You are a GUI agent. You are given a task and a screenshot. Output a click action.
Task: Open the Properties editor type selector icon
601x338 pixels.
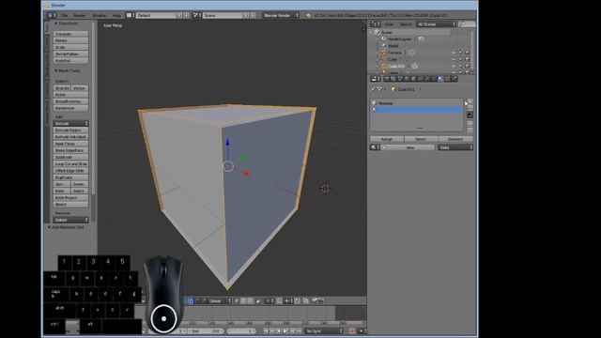coord(376,79)
